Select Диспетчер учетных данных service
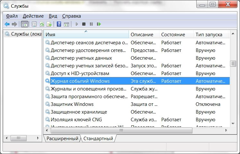The height and width of the screenshot is (154, 240). click(137, 58)
